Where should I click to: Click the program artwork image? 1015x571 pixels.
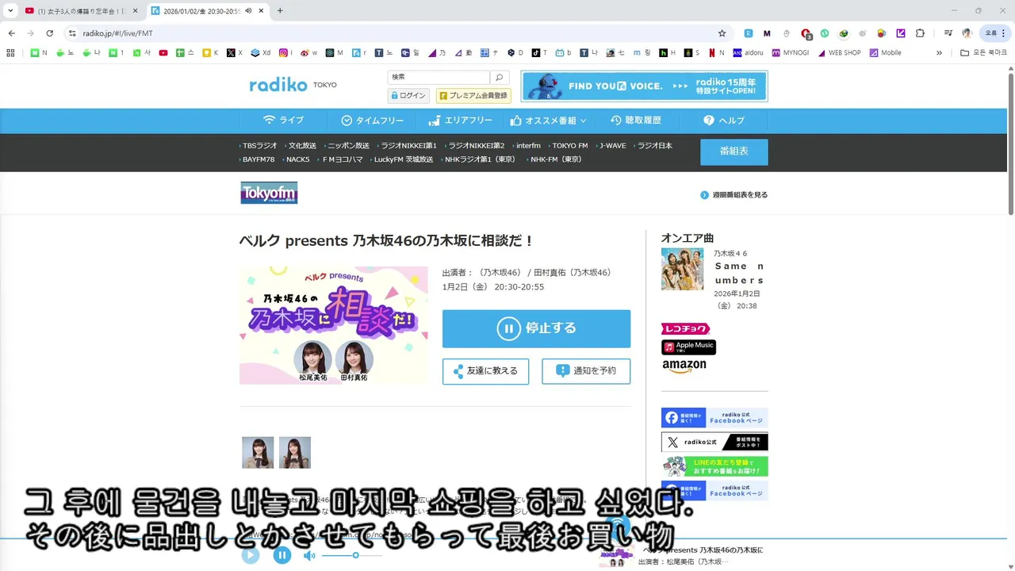[333, 325]
